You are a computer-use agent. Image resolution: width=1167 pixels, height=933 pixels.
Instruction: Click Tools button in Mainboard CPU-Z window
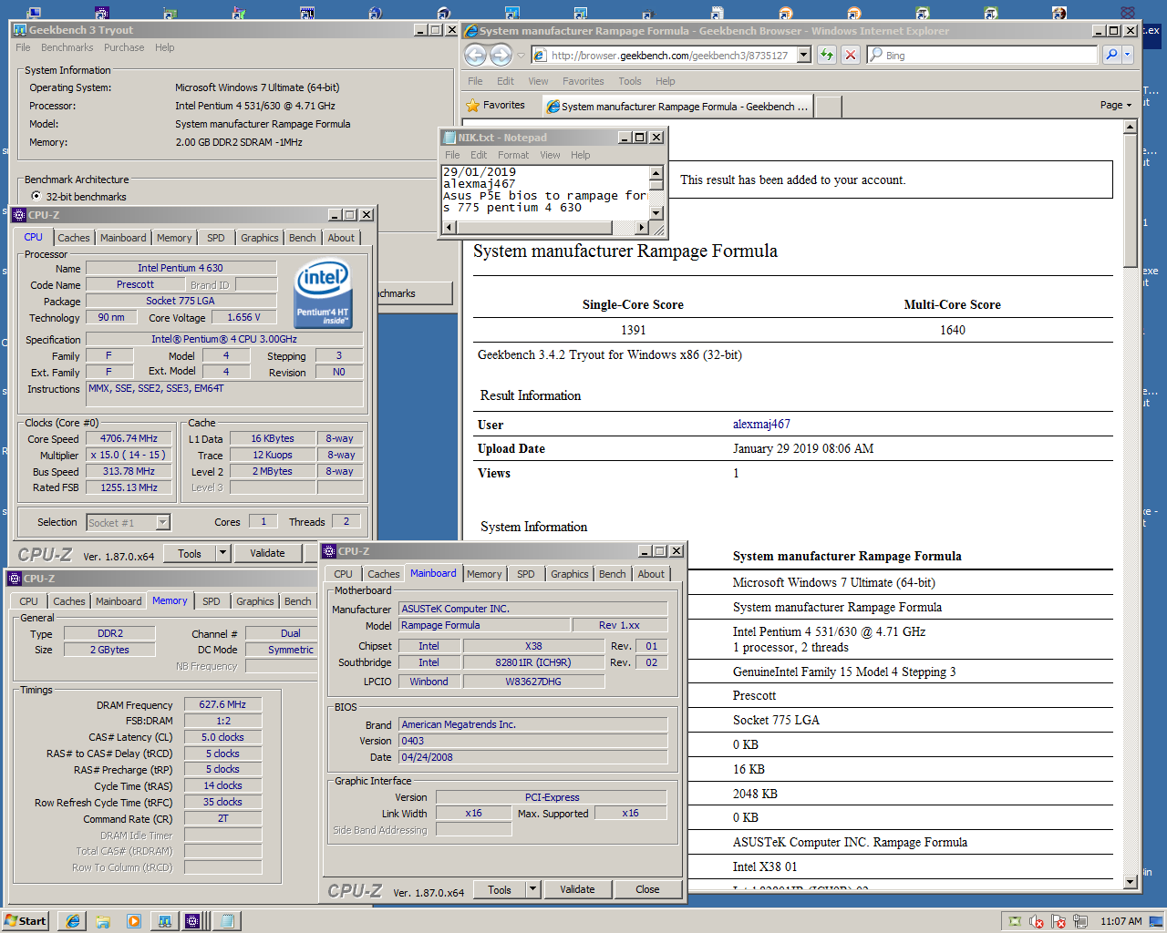pyautogui.click(x=500, y=889)
